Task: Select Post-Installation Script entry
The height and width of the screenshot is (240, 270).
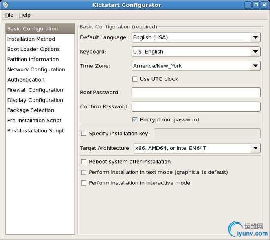Action: 40,131
